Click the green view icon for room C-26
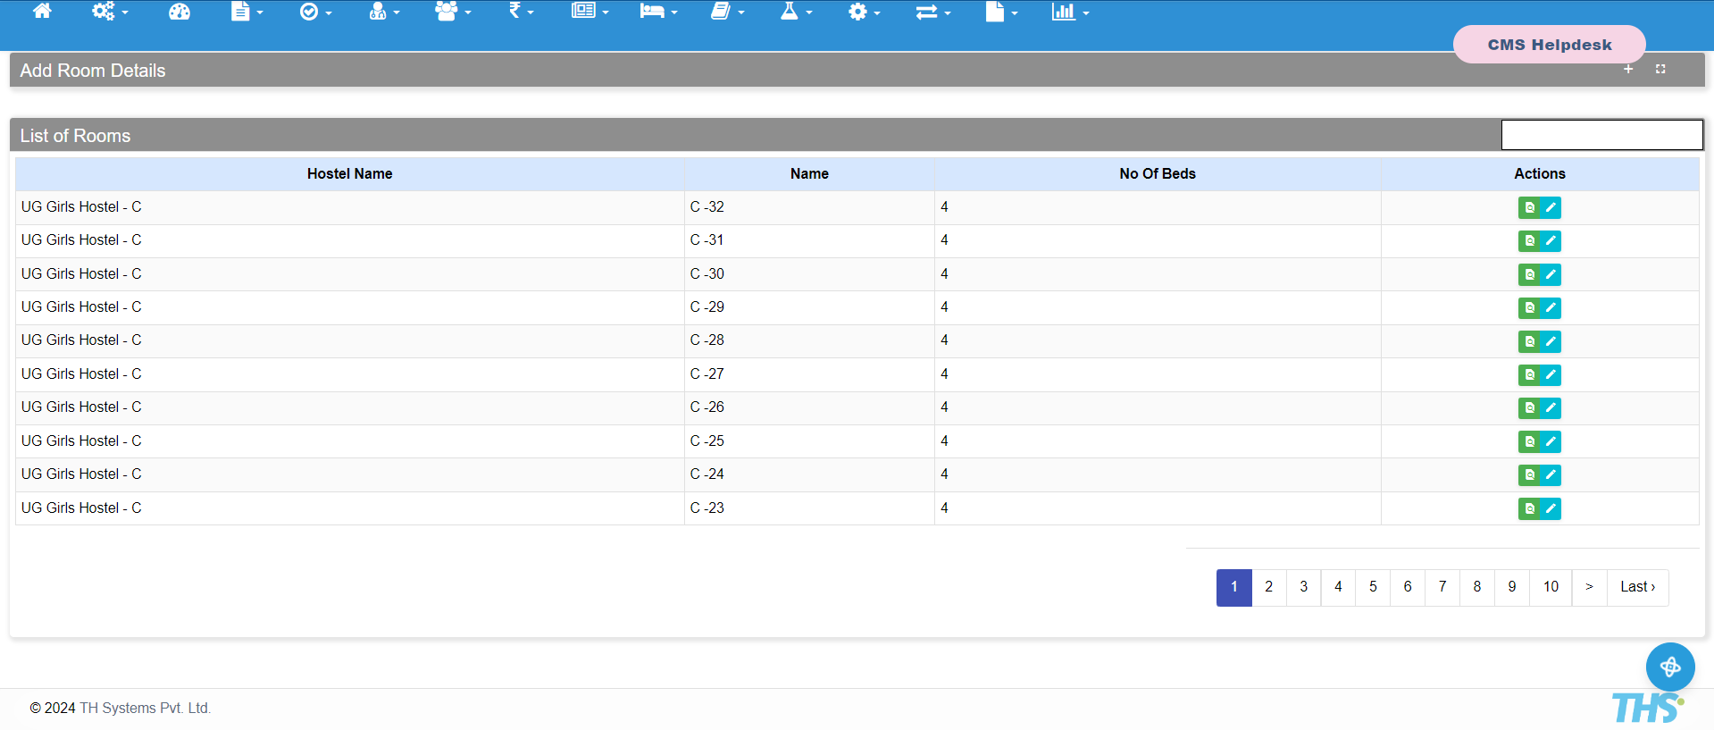The height and width of the screenshot is (730, 1714). click(1529, 408)
